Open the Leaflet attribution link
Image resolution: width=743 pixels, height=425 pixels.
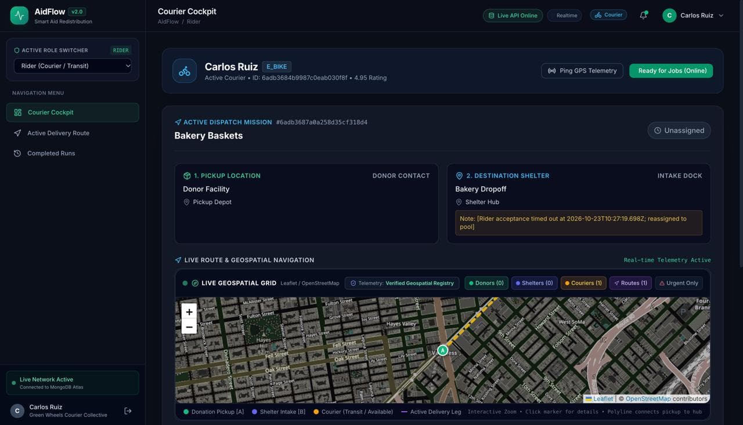(x=599, y=398)
